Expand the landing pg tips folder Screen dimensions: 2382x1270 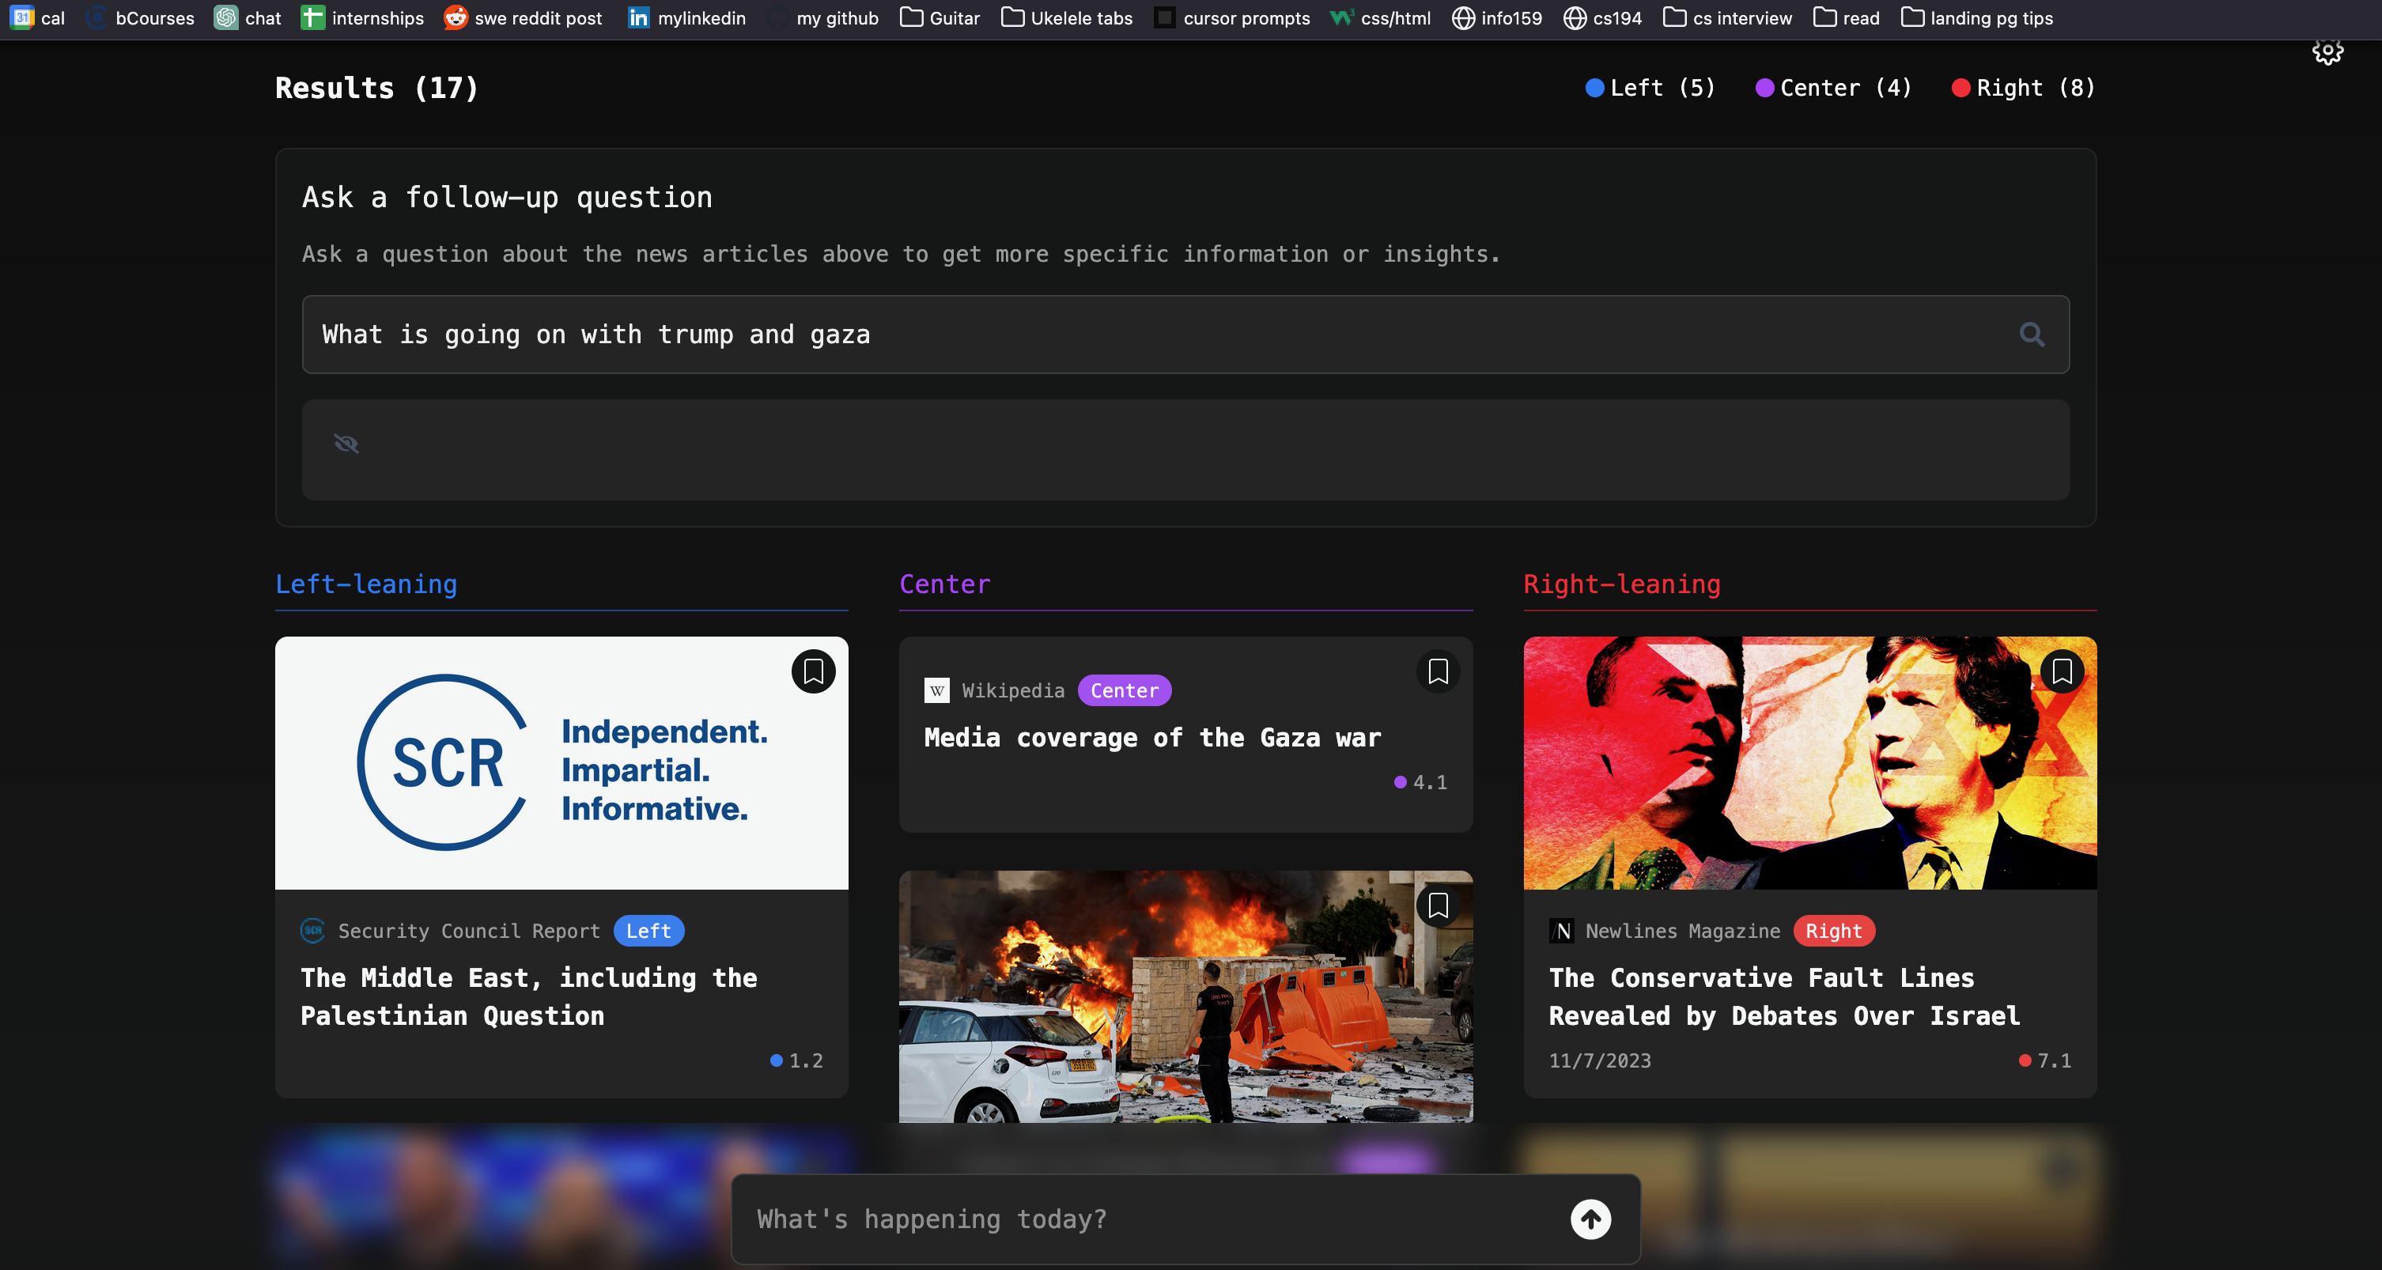point(1976,17)
